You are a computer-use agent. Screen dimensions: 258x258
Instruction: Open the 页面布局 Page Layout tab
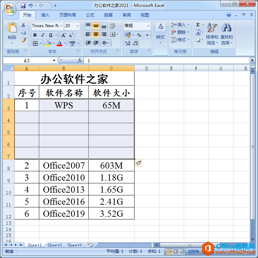click(68, 15)
